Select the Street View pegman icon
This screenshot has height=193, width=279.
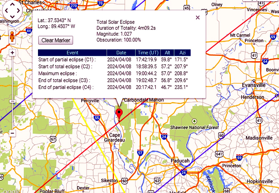point(12,37)
